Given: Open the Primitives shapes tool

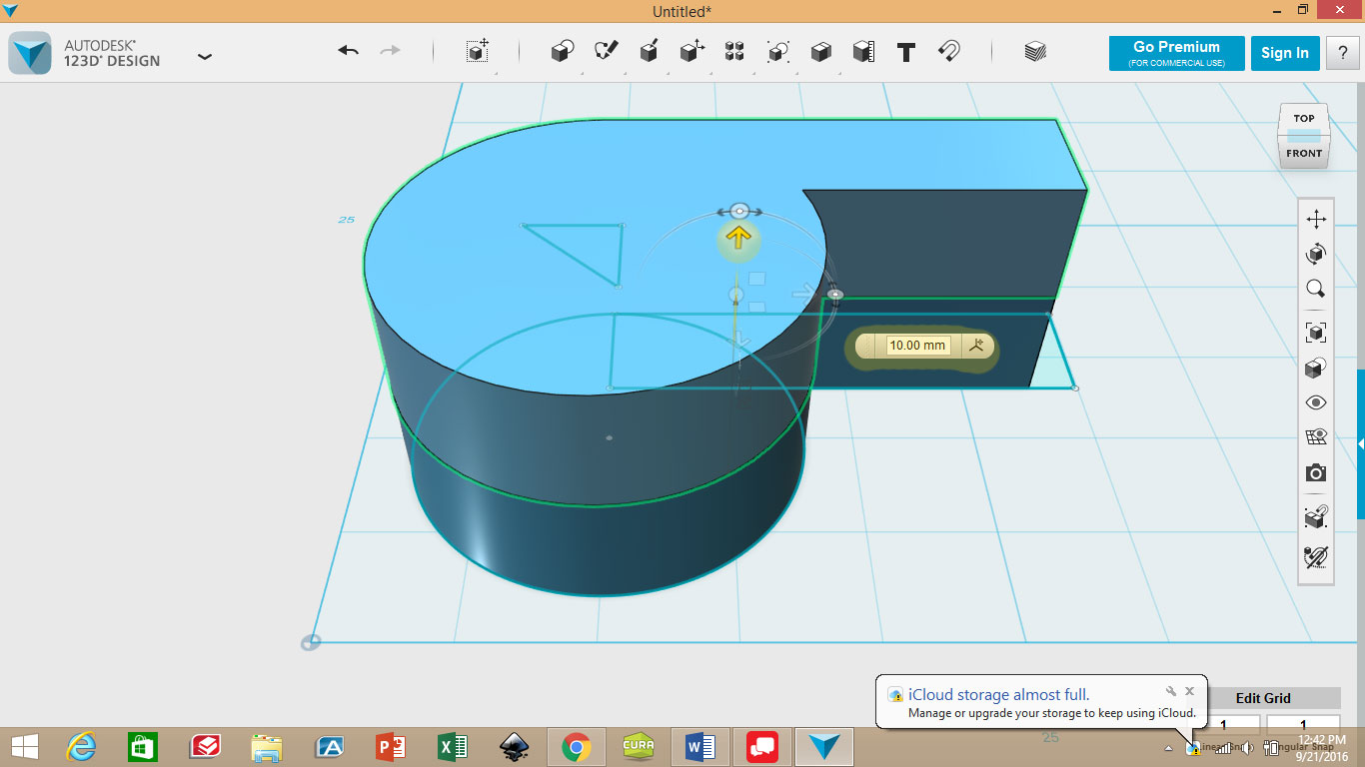Looking at the screenshot, I should point(563,52).
